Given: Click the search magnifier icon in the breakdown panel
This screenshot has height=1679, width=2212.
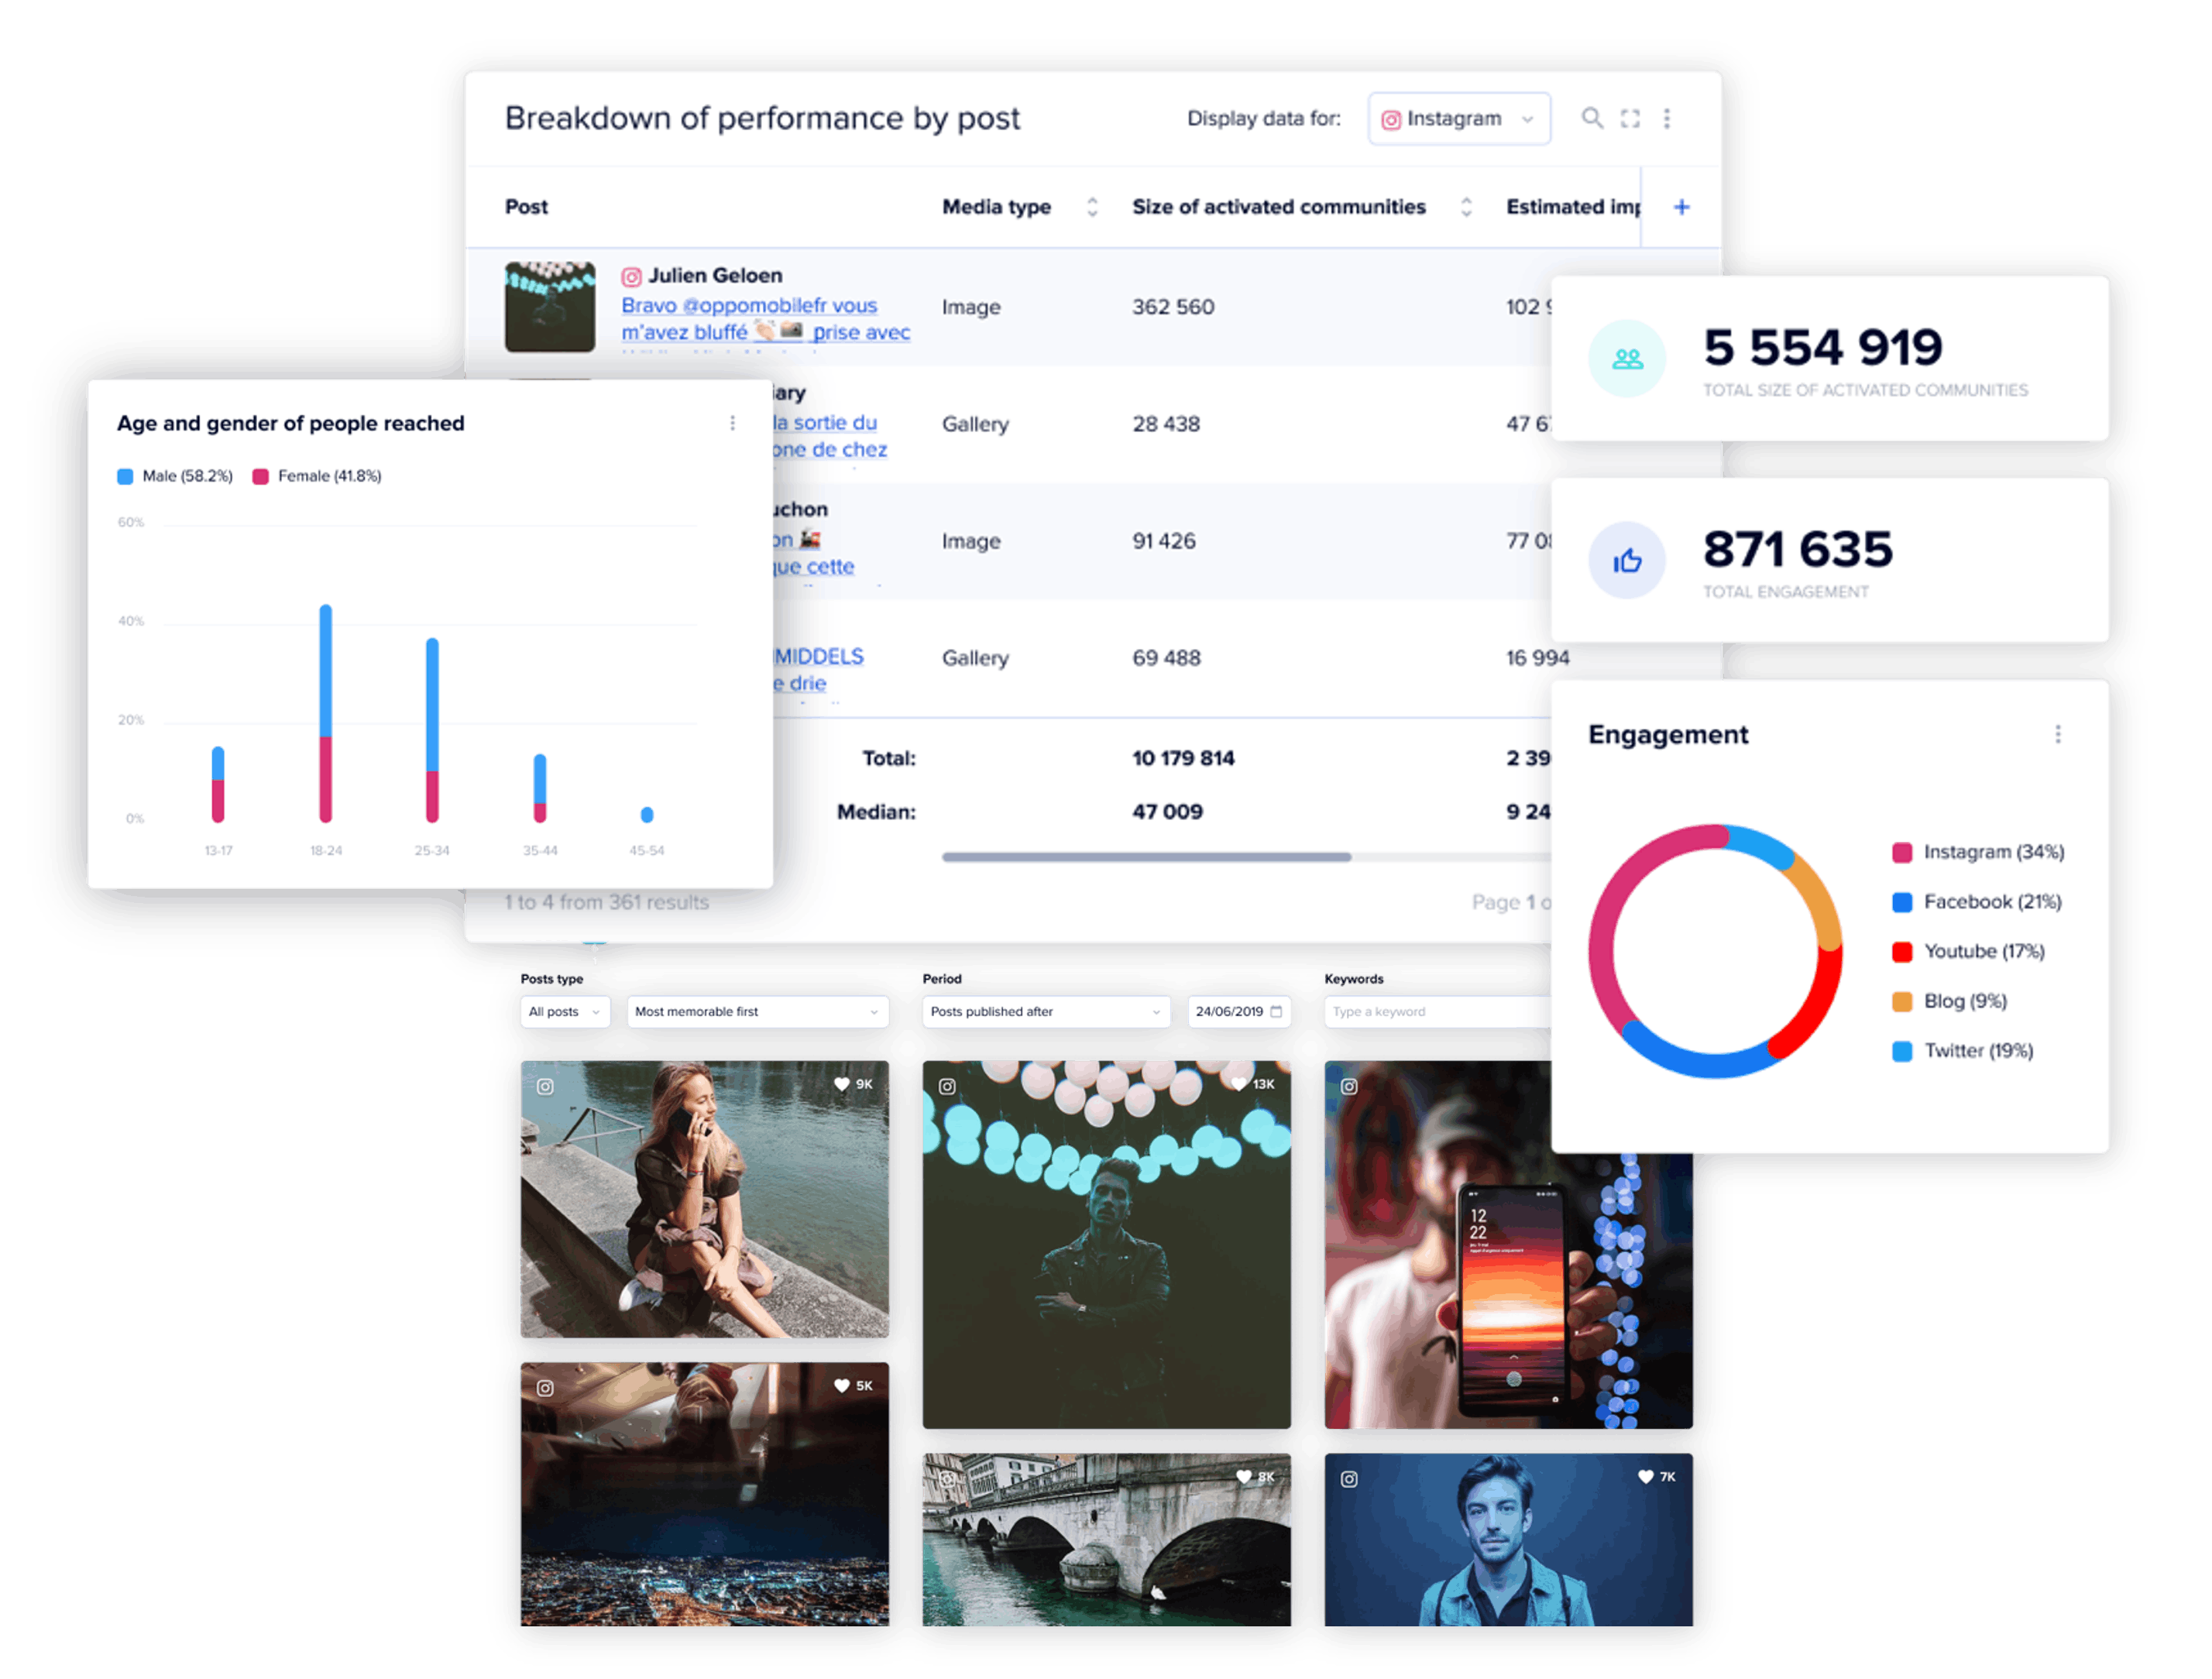Looking at the screenshot, I should [1591, 118].
